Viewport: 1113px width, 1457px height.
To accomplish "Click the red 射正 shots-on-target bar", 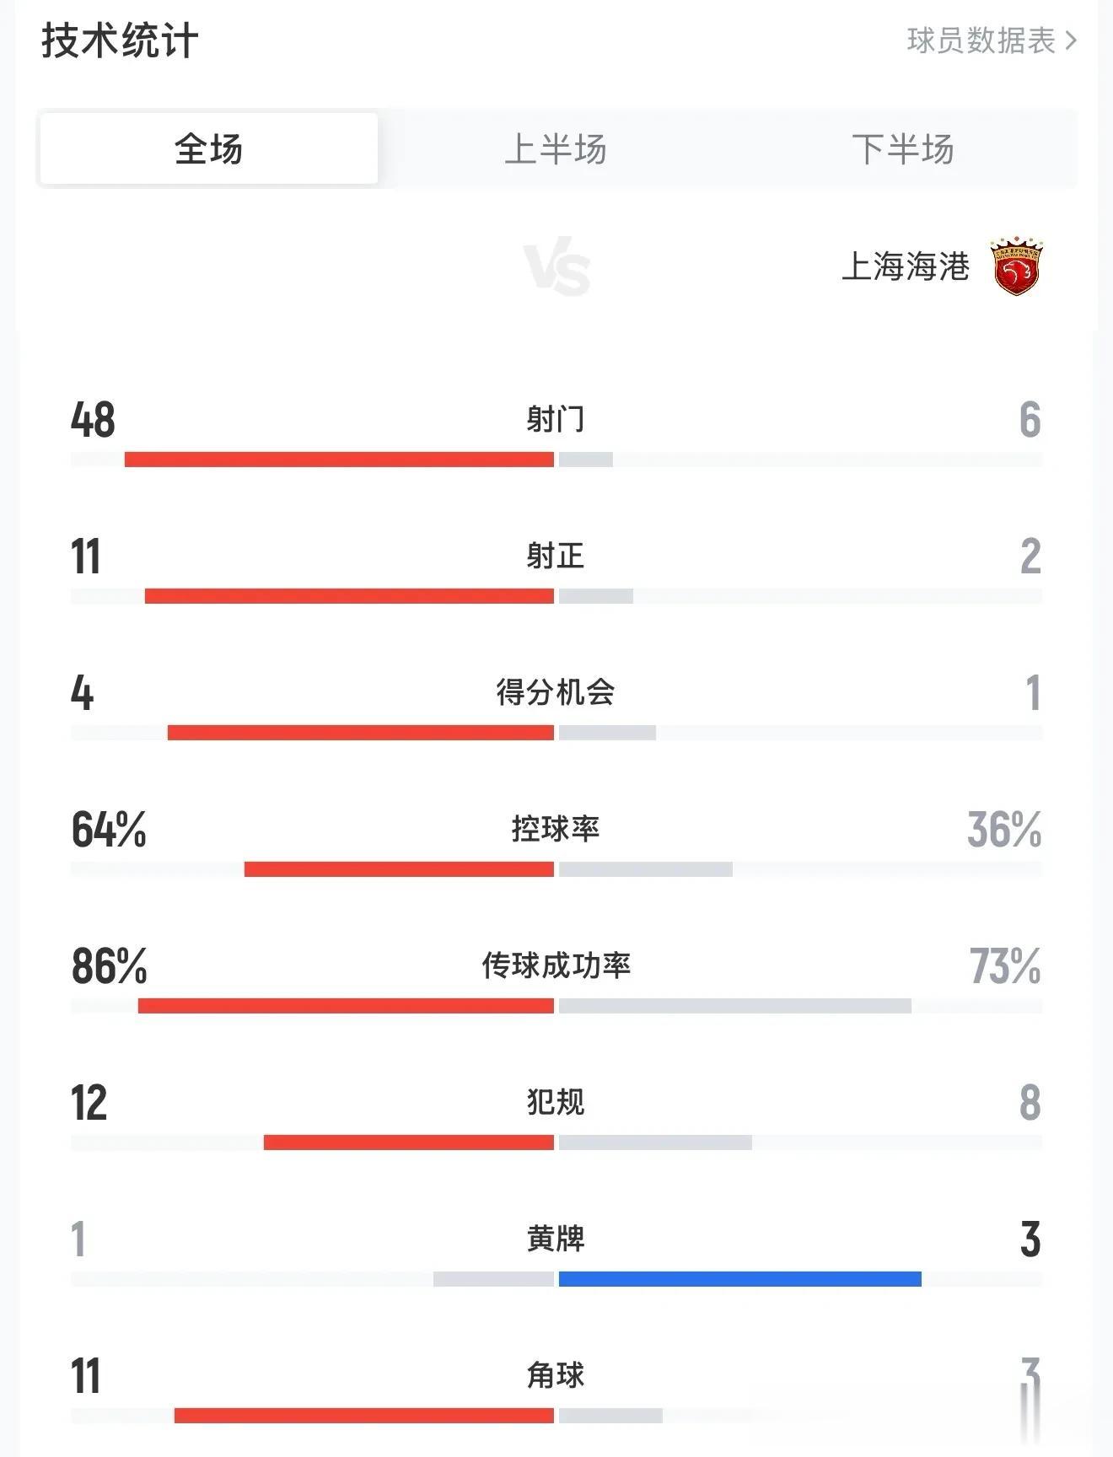I will 349,596.
